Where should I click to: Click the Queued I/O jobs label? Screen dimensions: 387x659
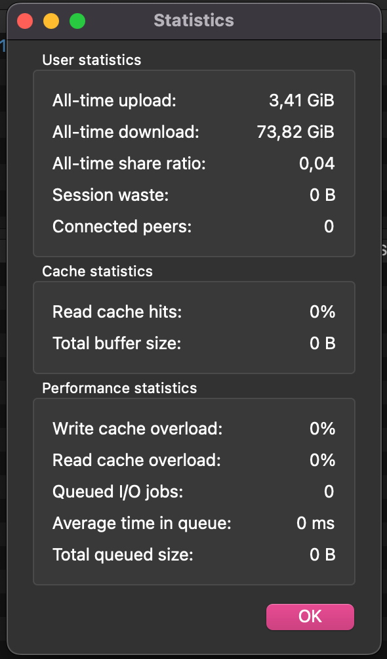point(118,492)
